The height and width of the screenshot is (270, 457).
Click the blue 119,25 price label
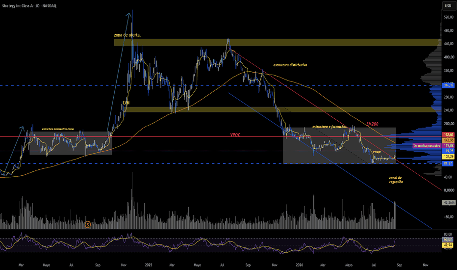[448, 151]
